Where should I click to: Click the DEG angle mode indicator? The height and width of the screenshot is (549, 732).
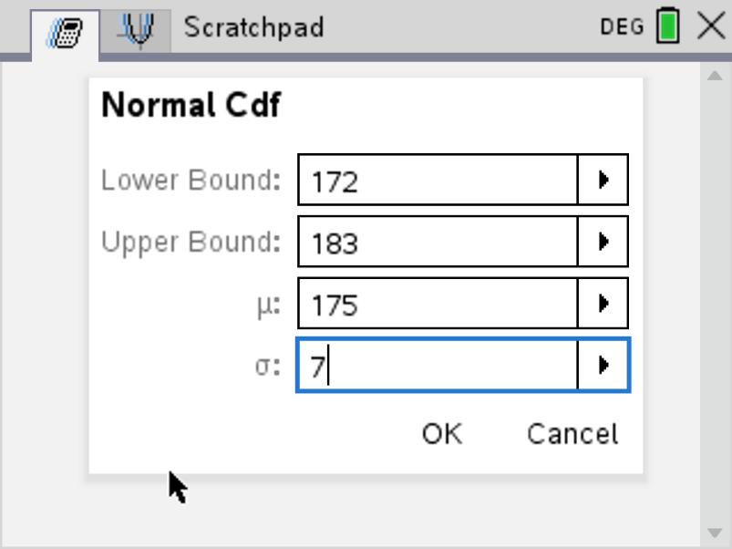(622, 27)
